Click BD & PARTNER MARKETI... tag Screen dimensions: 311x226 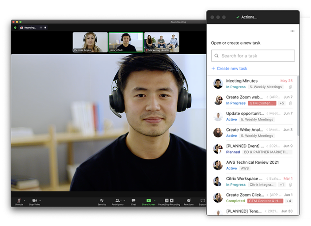267,152
